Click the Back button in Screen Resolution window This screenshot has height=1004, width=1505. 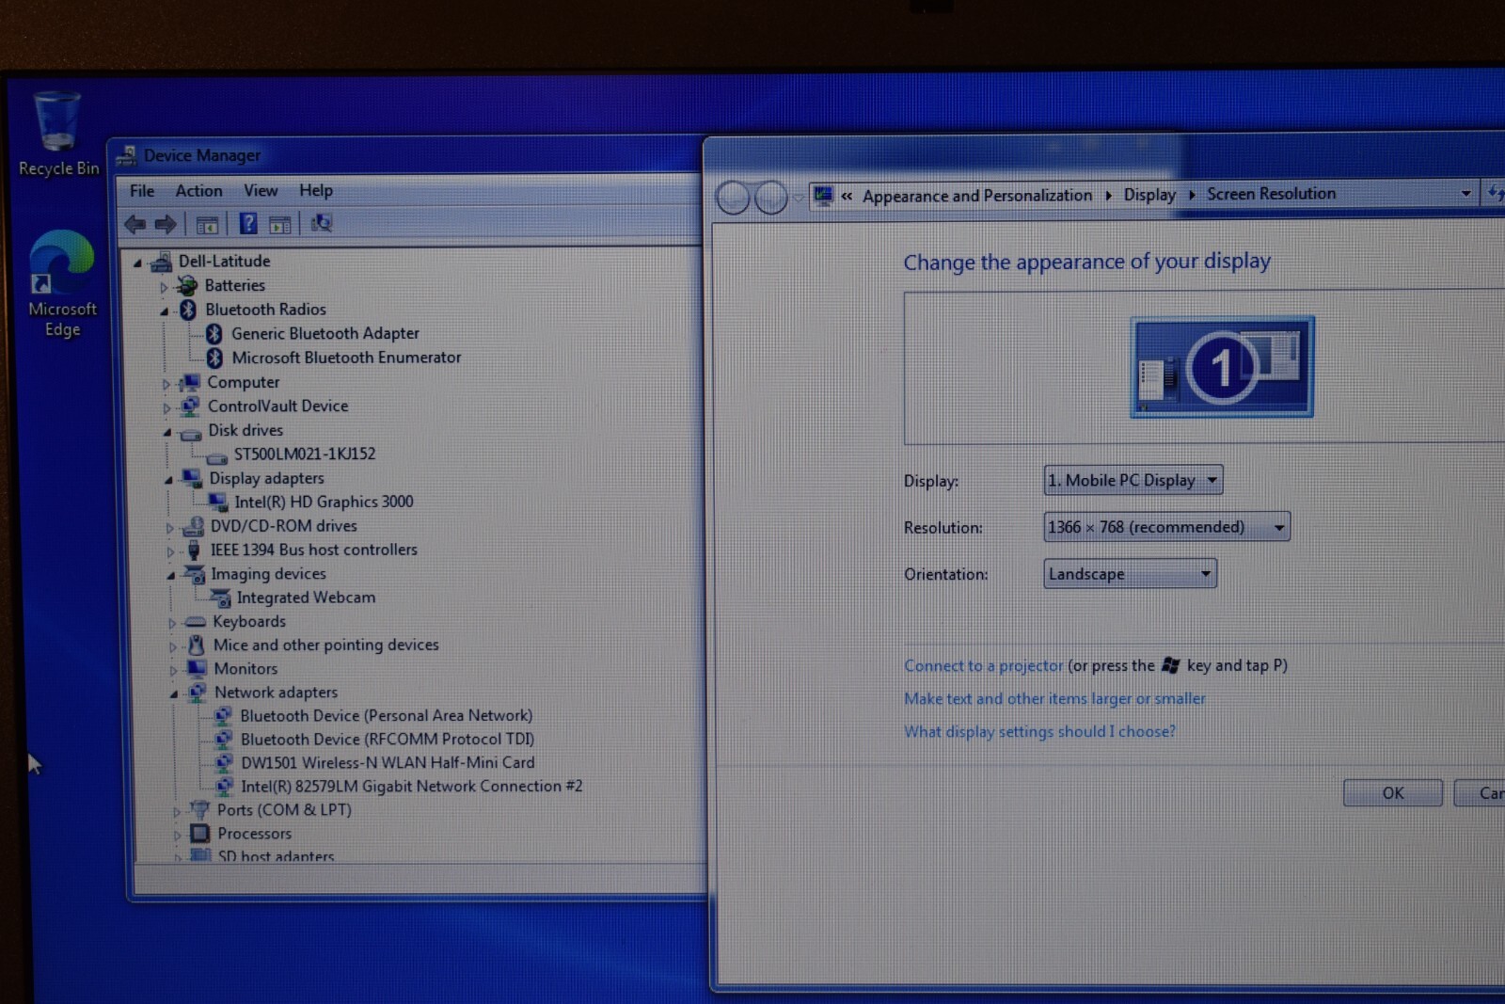point(733,198)
